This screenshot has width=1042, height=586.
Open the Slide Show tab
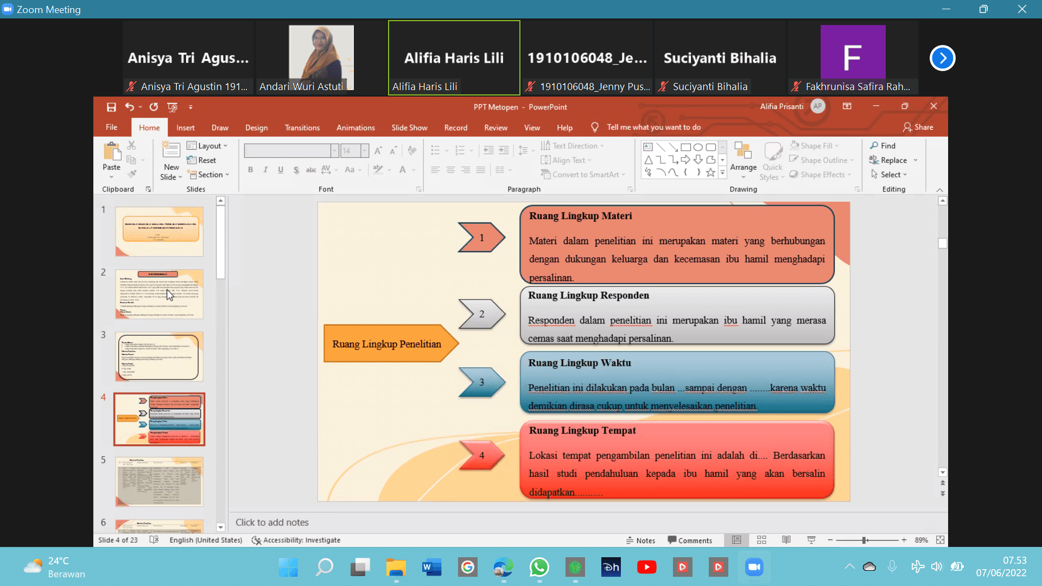coord(409,126)
